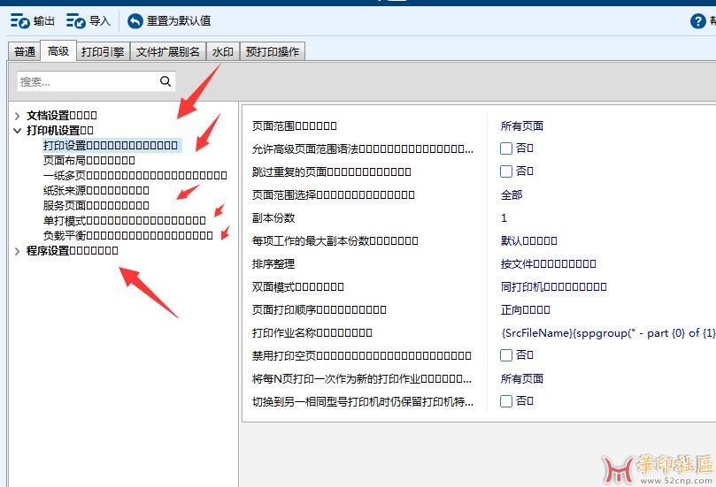Image resolution: width=716 pixels, height=487 pixels.
Task: Click the 导入 button label
Action: point(99,21)
